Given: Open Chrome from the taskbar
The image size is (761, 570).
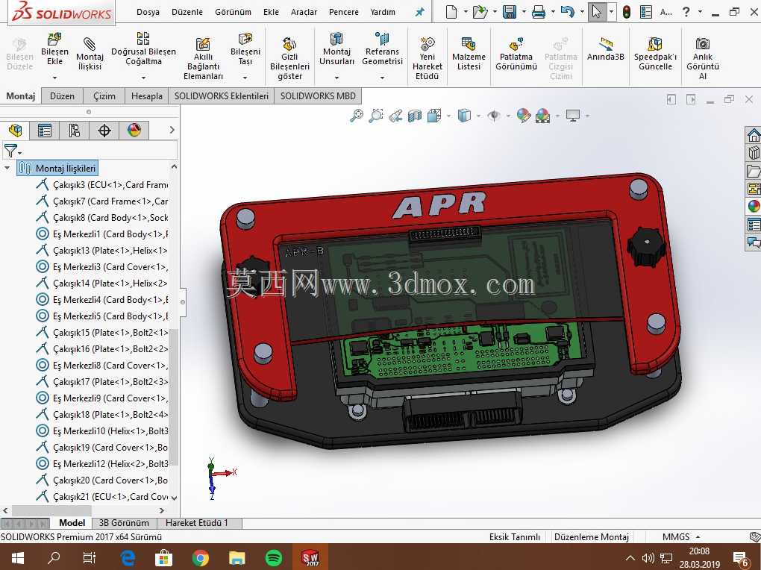Looking at the screenshot, I should (x=200, y=558).
